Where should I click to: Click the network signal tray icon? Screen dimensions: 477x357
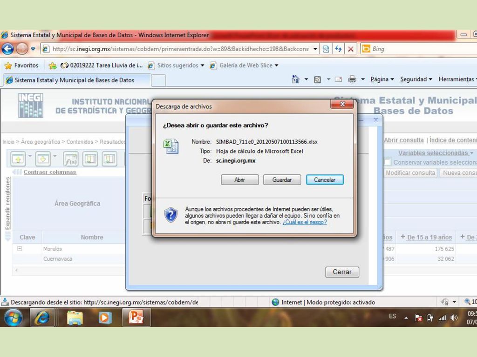coord(442,318)
